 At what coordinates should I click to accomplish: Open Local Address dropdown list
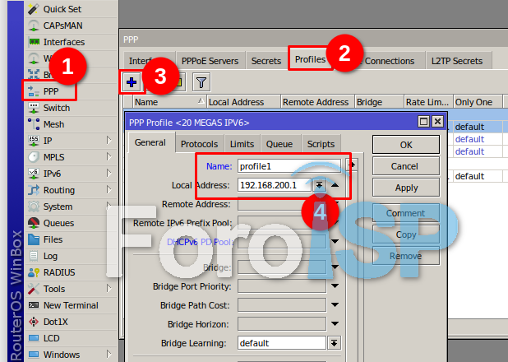[318, 184]
